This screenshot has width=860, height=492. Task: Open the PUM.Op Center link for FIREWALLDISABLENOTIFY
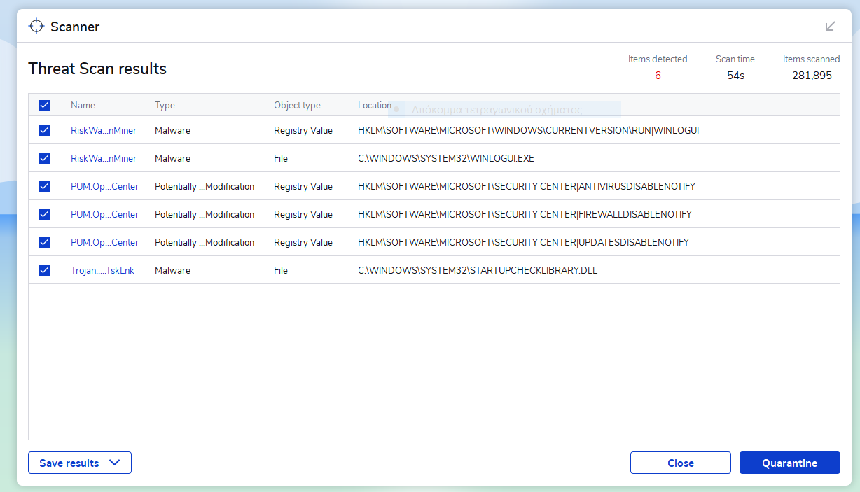point(104,214)
